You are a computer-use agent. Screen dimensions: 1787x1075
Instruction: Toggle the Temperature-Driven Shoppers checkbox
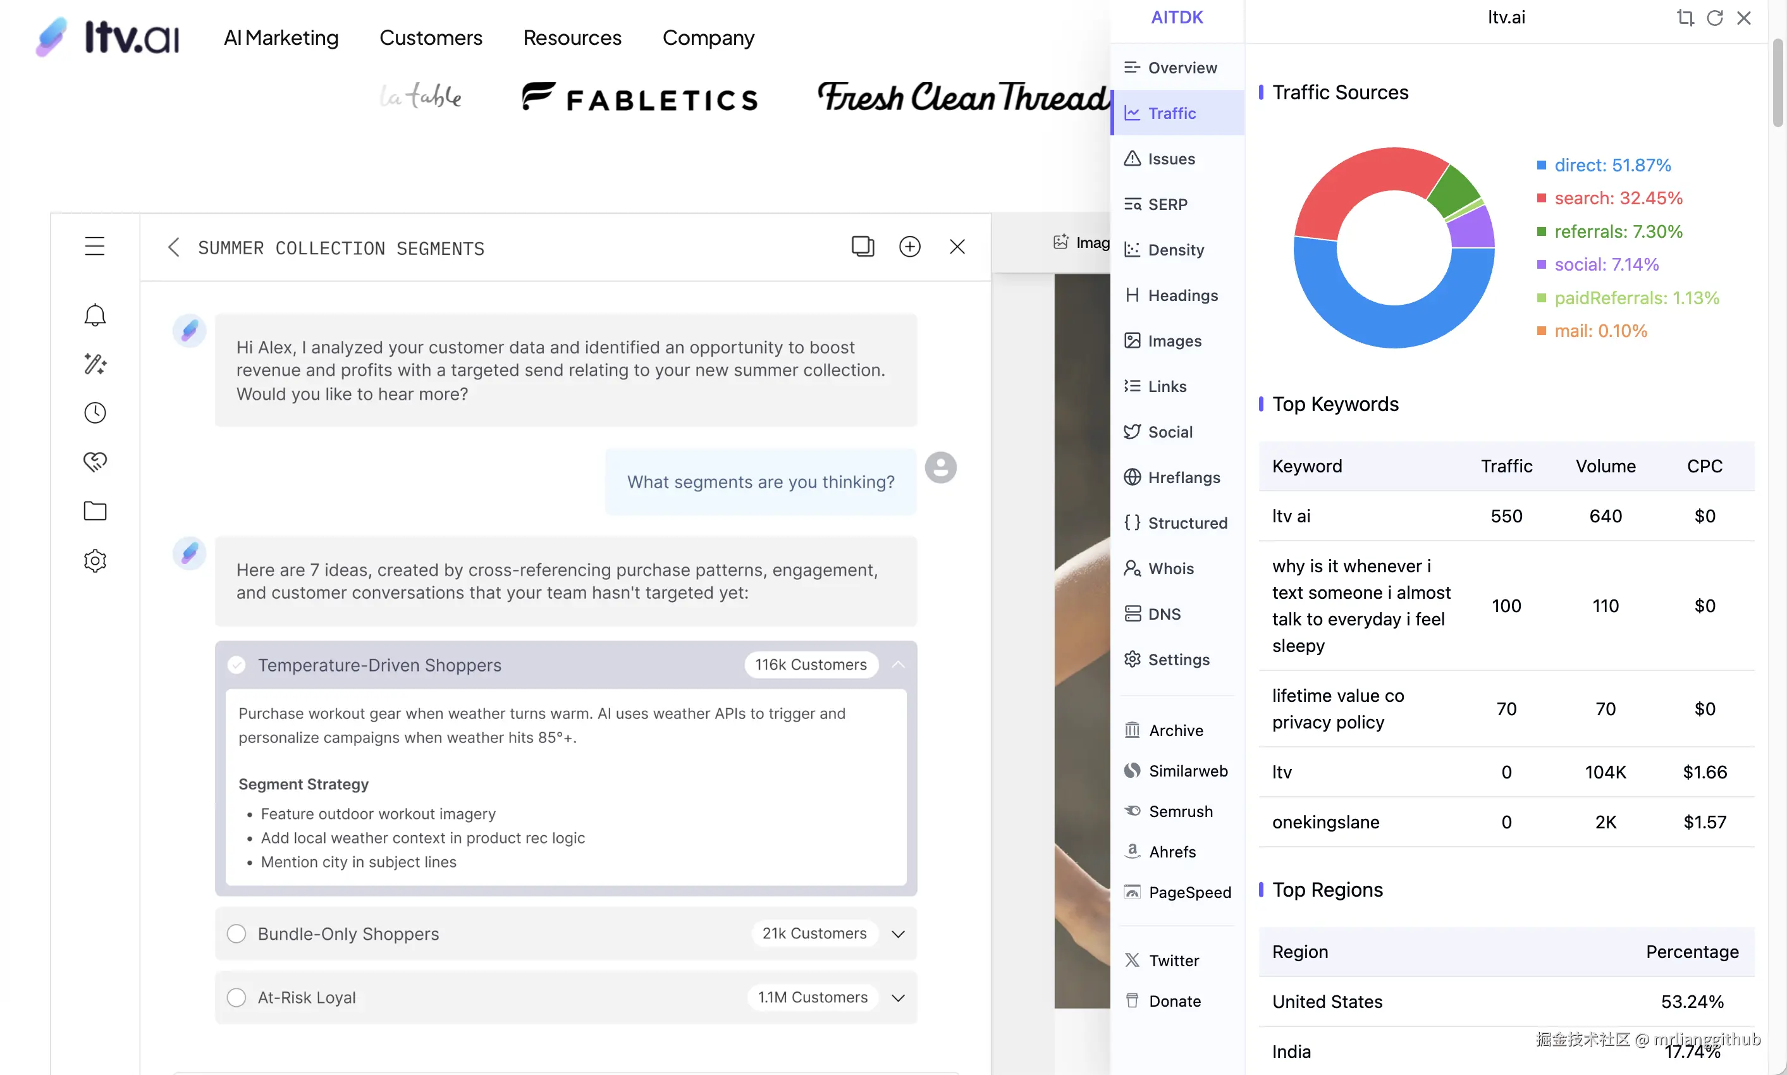(x=236, y=665)
